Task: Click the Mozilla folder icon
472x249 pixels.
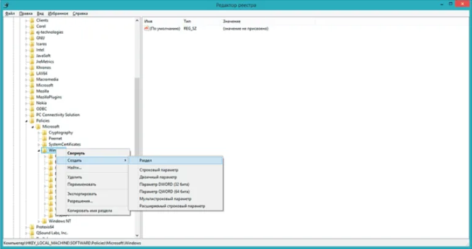Action: 32,91
